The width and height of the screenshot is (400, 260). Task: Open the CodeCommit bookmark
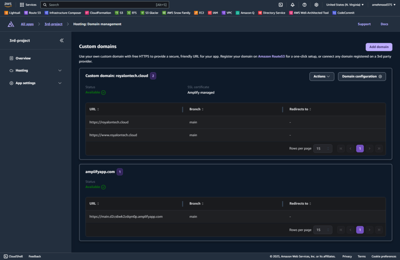click(343, 13)
